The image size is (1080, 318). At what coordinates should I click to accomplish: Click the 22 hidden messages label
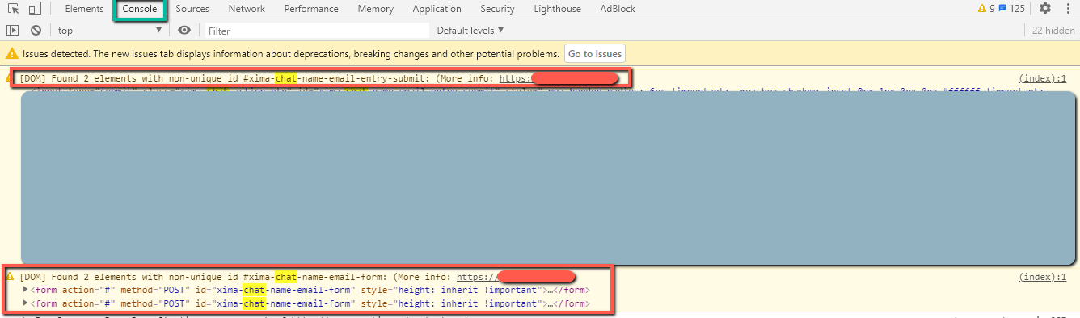(1053, 30)
